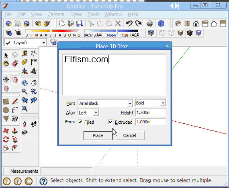Viewport: 229px width, 188px height.
Task: Select the Rectangle drawing tool
Action: tap(6, 101)
